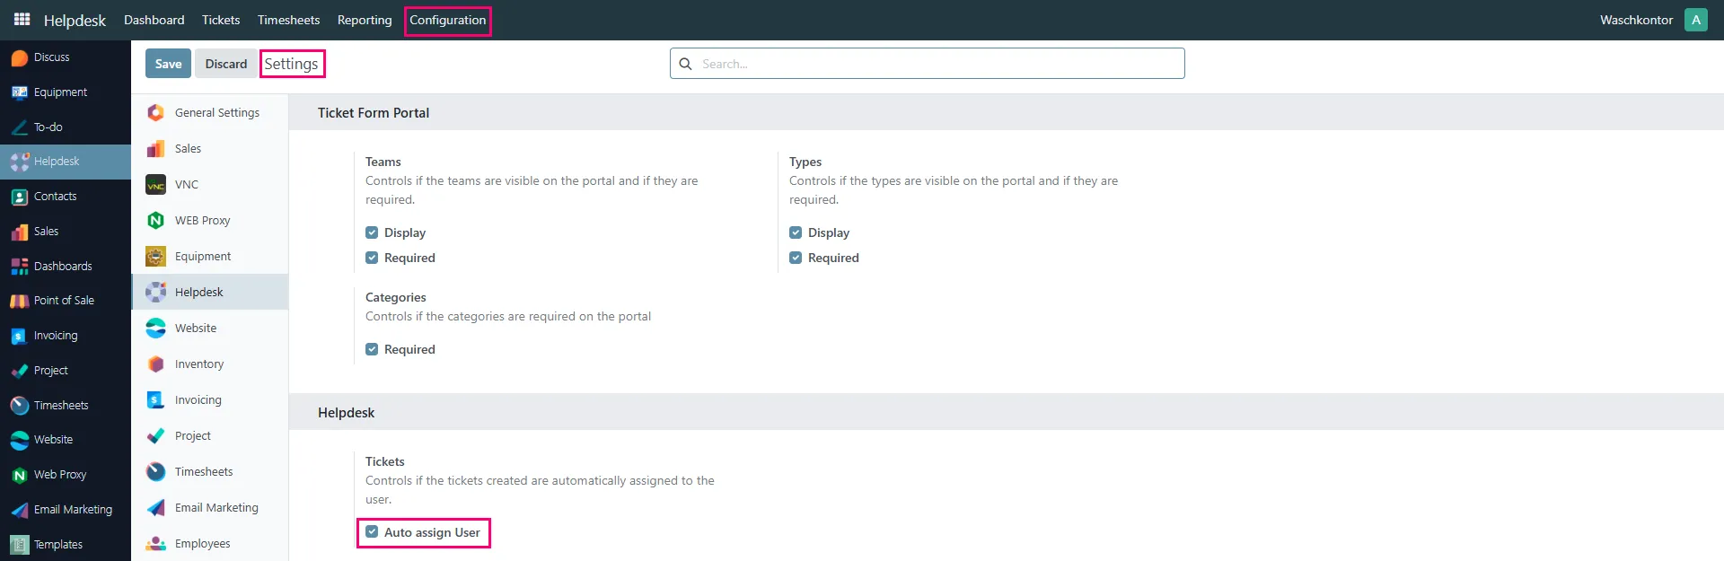The width and height of the screenshot is (1724, 561).
Task: Discard settings changes
Action: pos(226,64)
